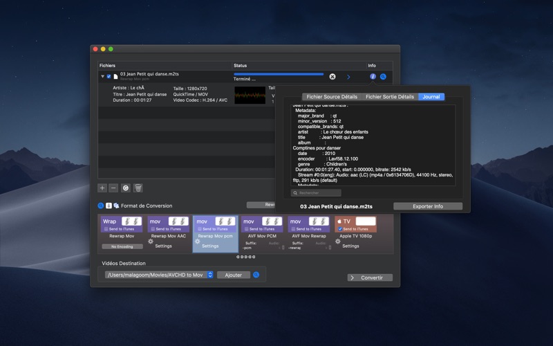The width and height of the screenshot is (553, 346).
Task: Switch to the Fichier Source Détails tab
Action: (332, 97)
